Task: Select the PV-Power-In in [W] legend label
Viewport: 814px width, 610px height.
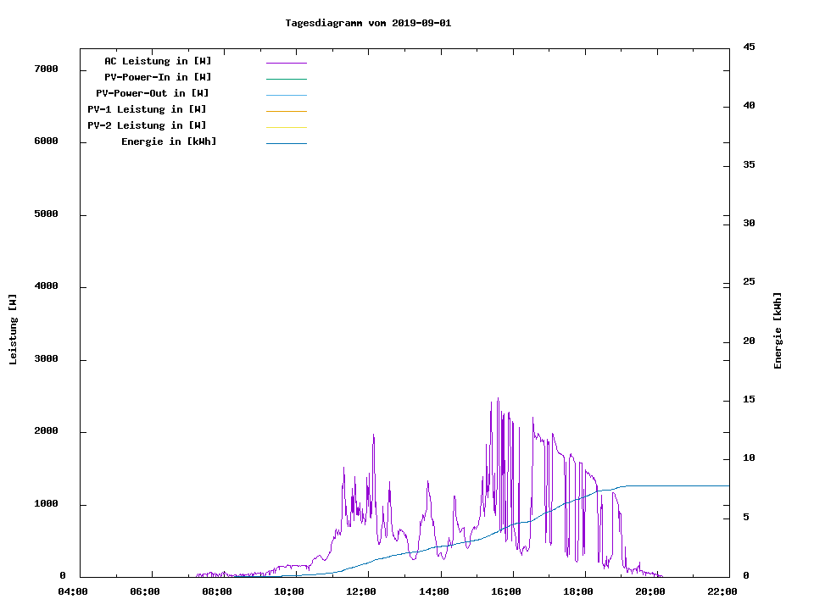Action: click(x=158, y=77)
